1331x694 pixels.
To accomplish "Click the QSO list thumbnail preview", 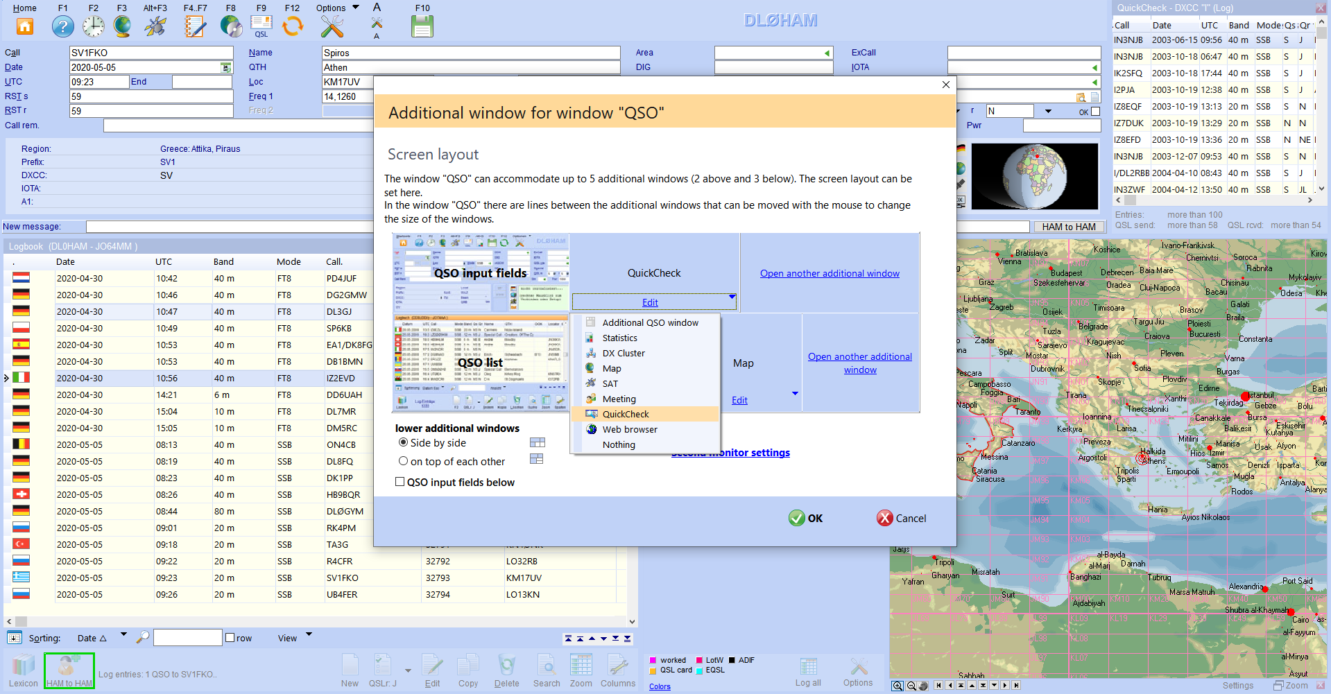I will [481, 363].
